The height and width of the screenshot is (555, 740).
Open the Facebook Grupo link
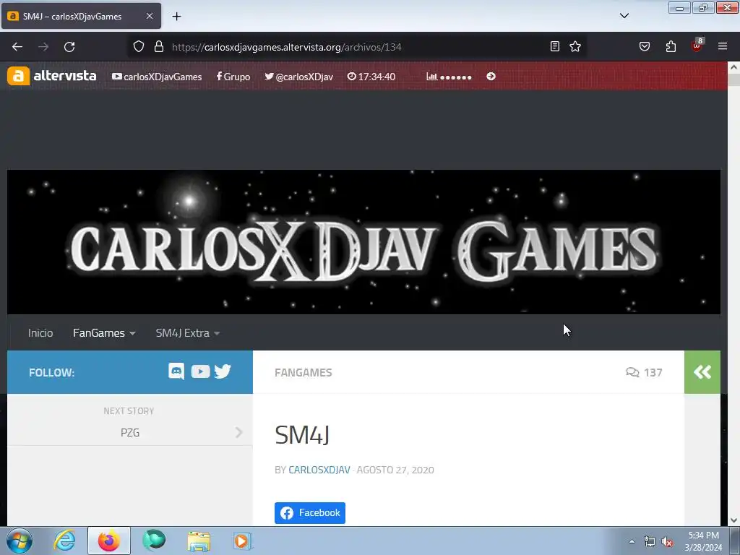tap(233, 77)
